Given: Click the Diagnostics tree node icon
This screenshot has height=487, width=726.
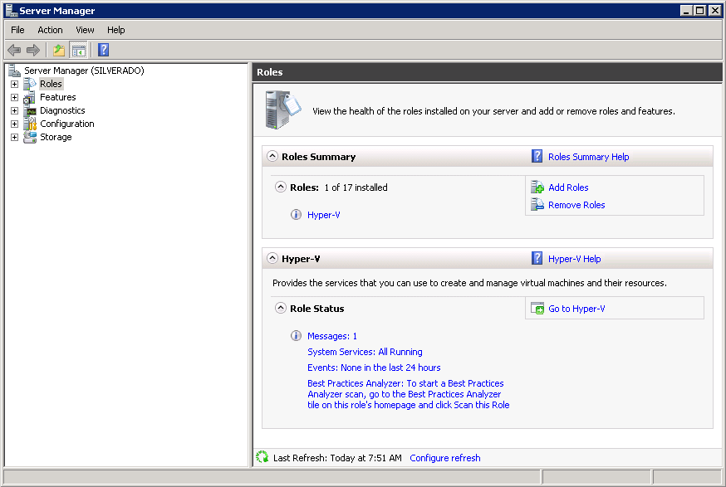Looking at the screenshot, I should pos(30,110).
